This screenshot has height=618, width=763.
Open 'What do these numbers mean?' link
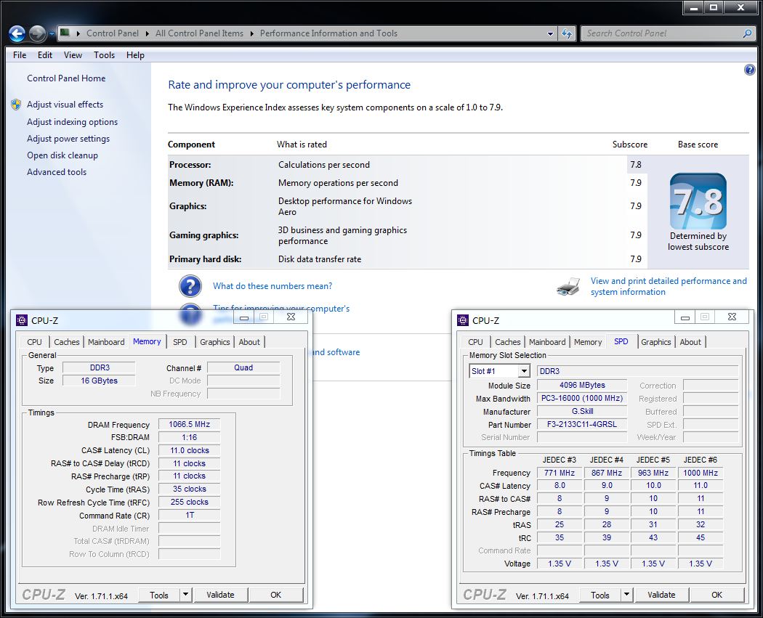pos(272,286)
